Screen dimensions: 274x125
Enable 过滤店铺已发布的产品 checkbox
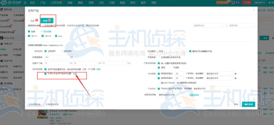(159, 57)
